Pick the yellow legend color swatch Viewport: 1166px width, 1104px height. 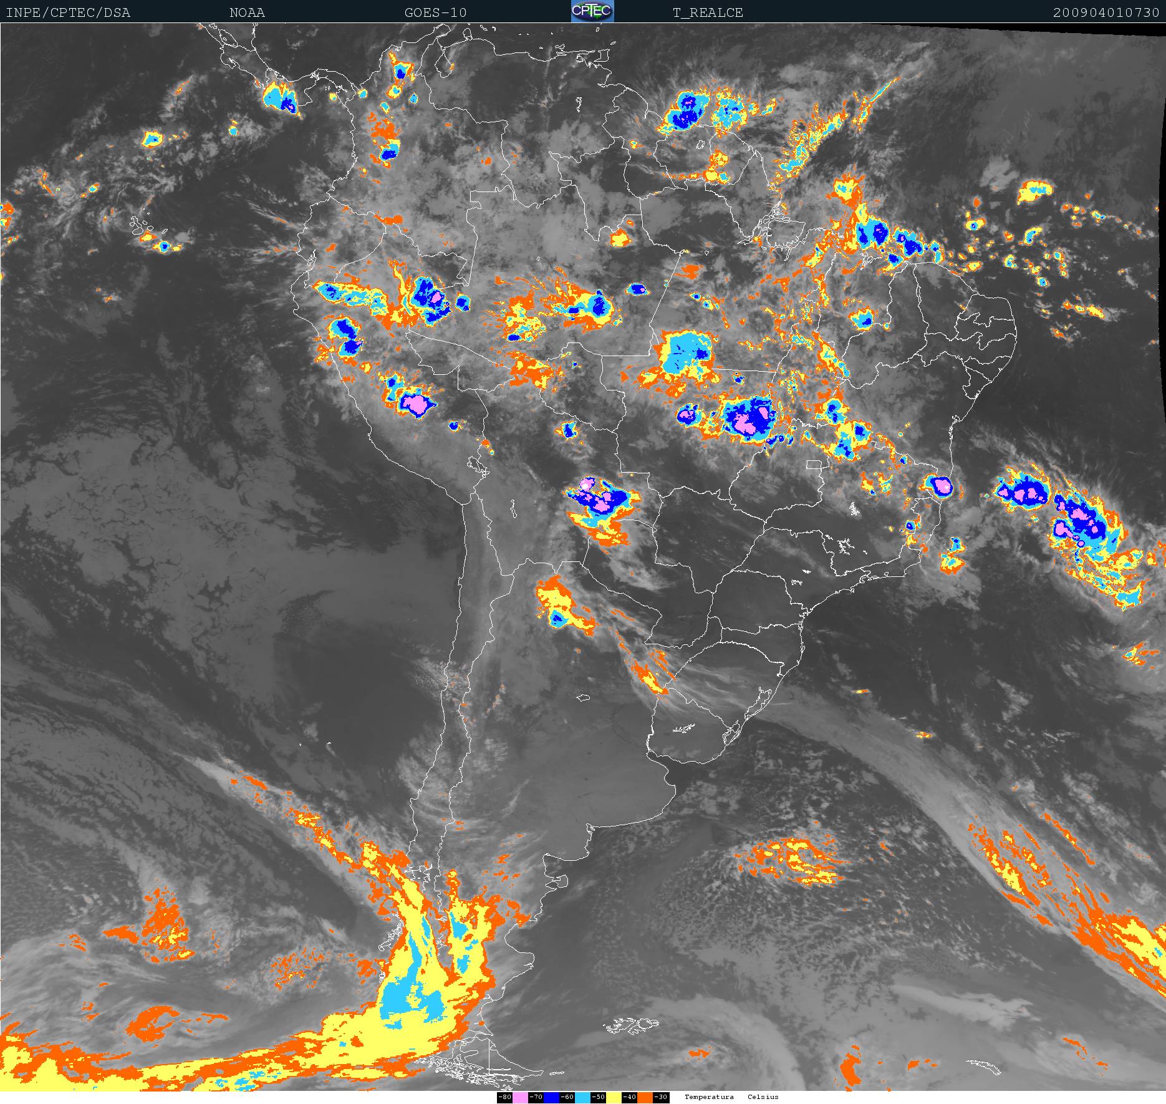(614, 1097)
